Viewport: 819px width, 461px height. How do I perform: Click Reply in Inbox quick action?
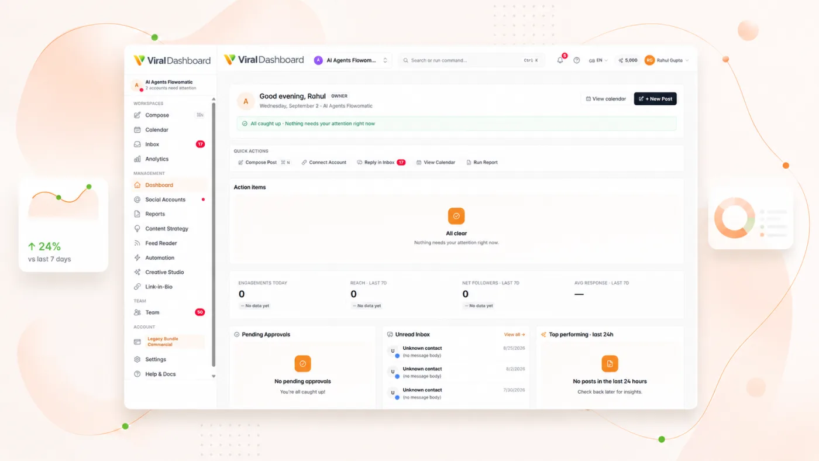(381, 162)
